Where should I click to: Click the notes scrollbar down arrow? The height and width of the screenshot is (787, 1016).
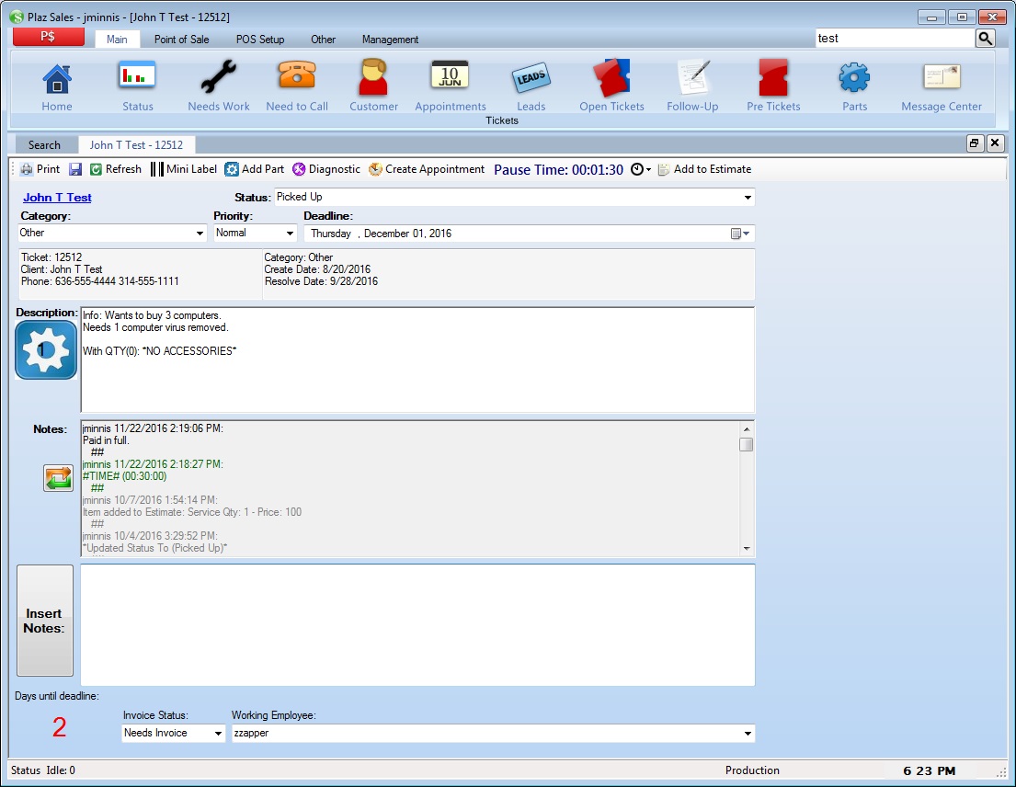(x=747, y=549)
